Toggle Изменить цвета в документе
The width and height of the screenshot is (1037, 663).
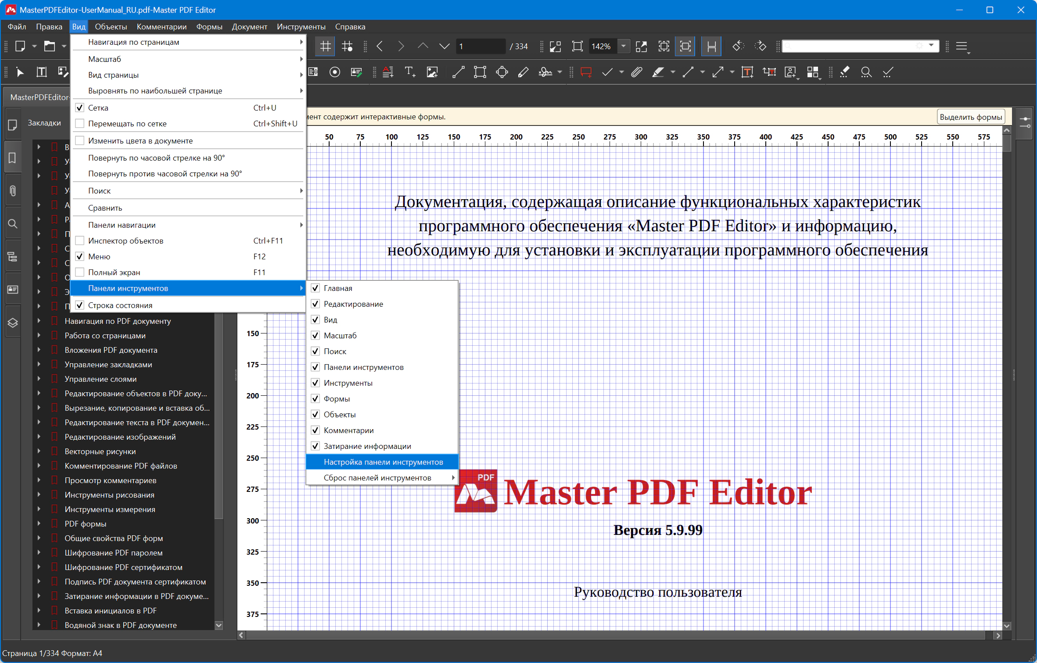coord(79,140)
